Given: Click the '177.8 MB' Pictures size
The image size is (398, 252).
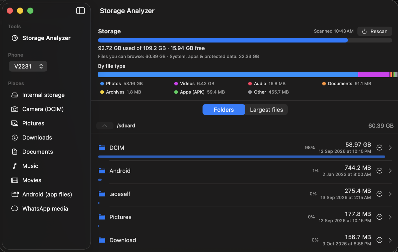Looking at the screenshot, I should coord(358,214).
